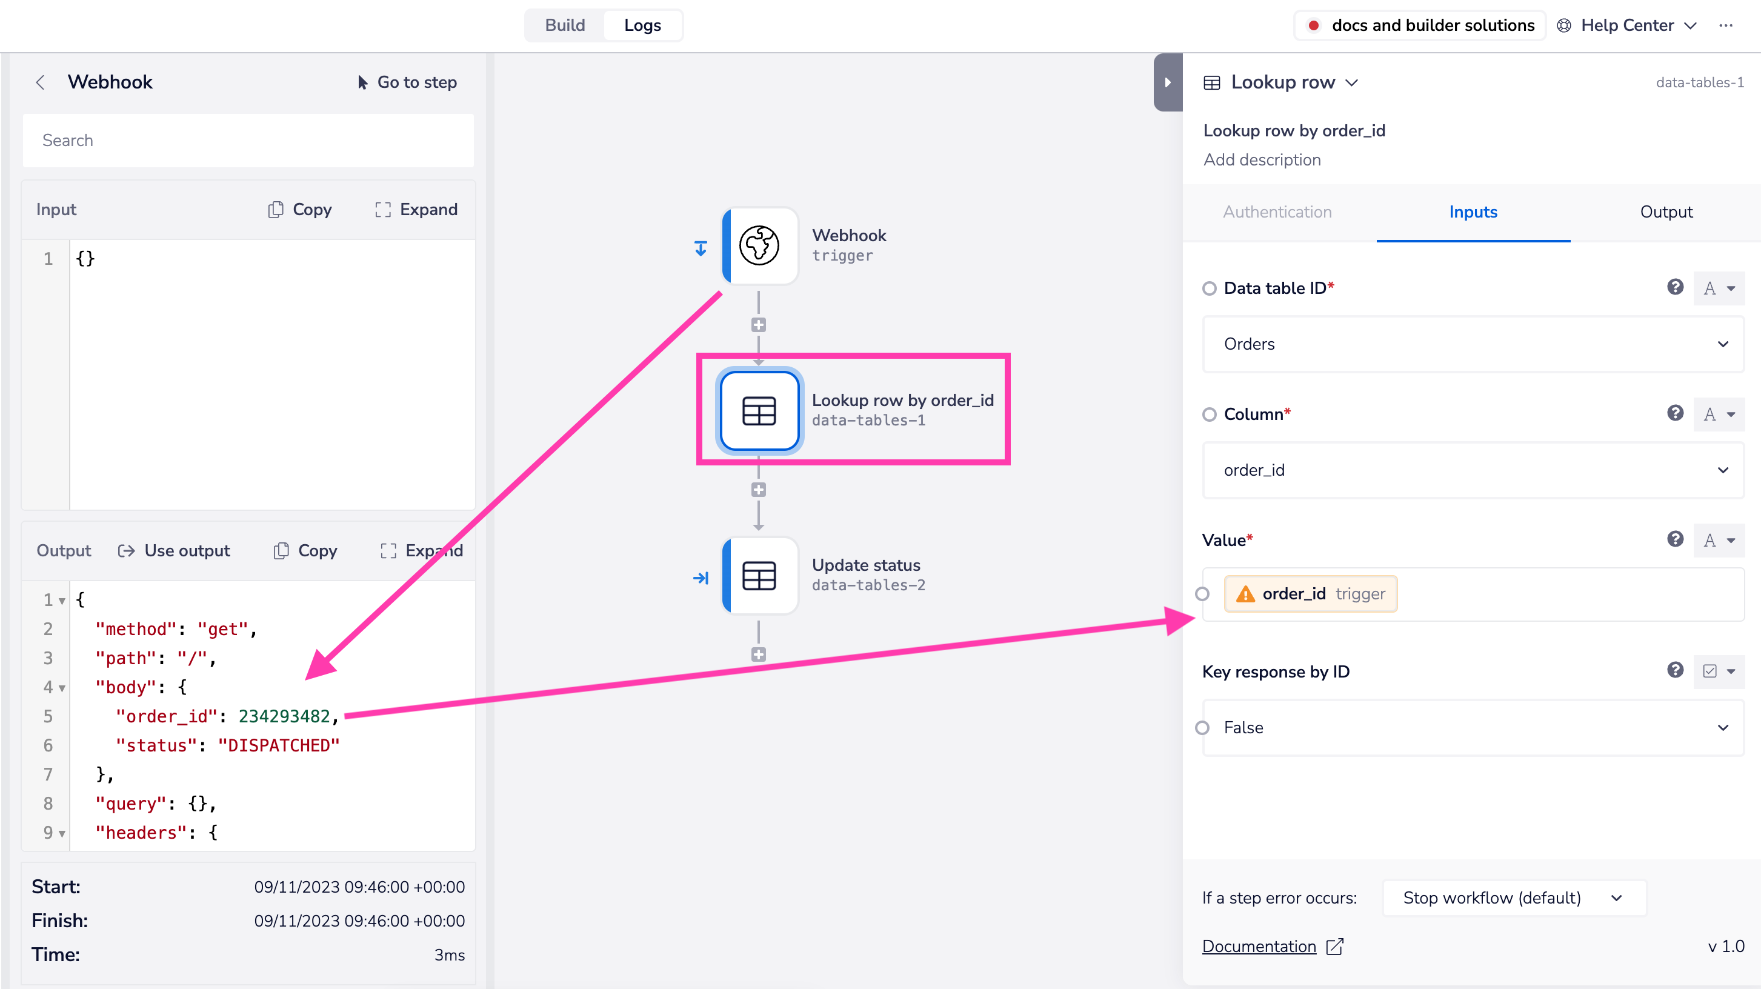The height and width of the screenshot is (989, 1761).
Task: Select the radio button beside Column label
Action: [x=1210, y=414]
